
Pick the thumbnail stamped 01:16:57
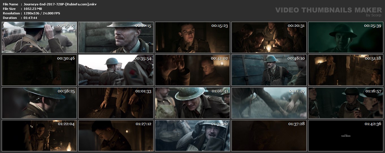coord(345,103)
